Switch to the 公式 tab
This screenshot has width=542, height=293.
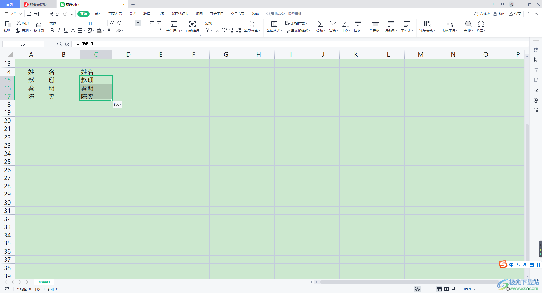coord(133,14)
